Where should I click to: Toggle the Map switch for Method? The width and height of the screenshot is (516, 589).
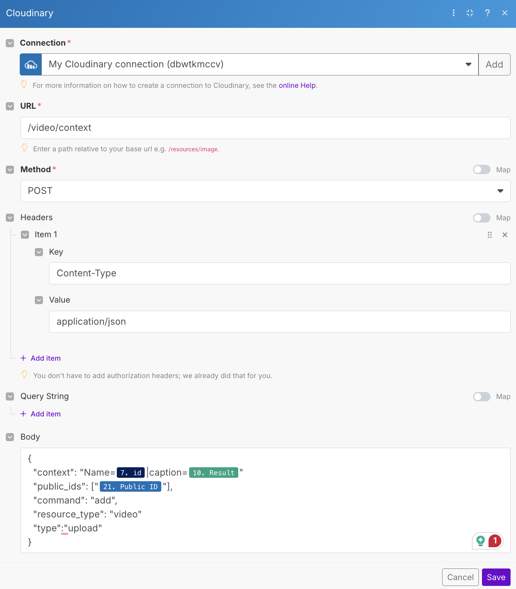[x=482, y=170]
